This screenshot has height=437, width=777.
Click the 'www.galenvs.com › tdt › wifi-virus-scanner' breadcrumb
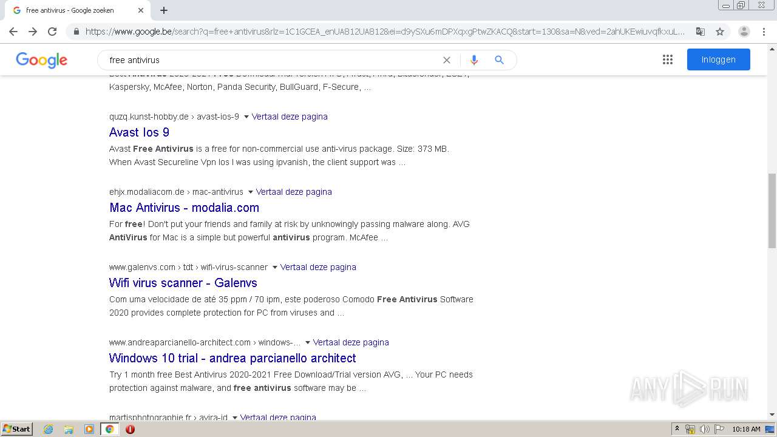(x=188, y=267)
